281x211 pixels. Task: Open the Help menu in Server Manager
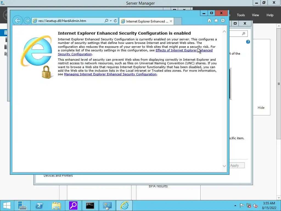[x=270, y=15]
